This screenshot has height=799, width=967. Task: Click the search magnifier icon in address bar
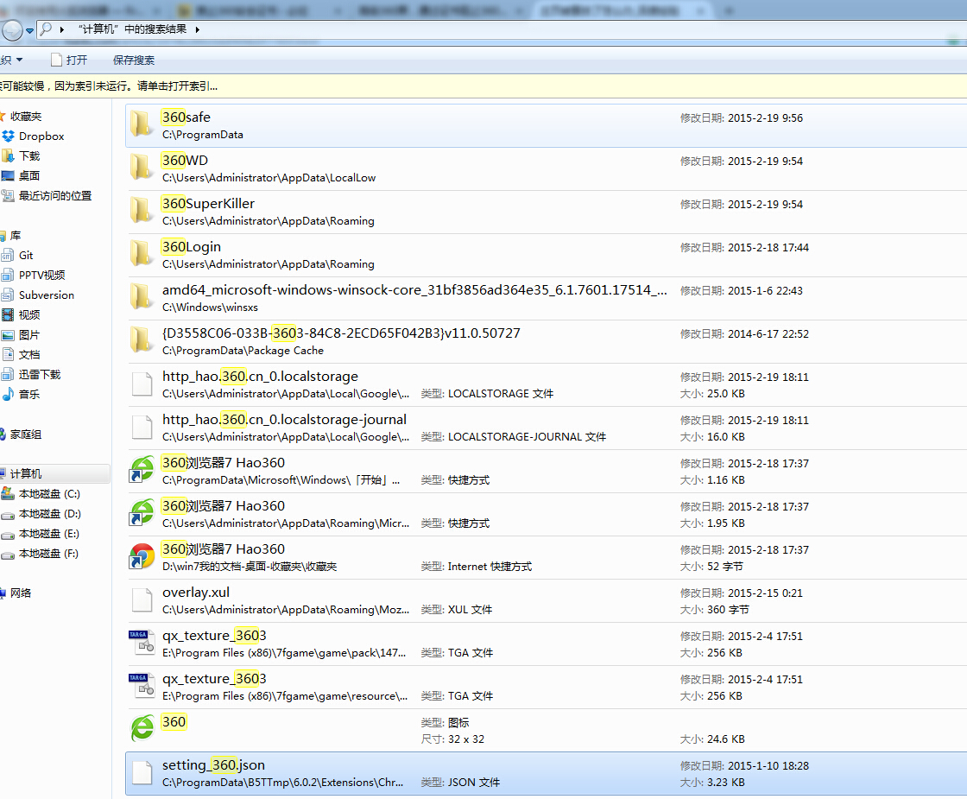pos(46,29)
